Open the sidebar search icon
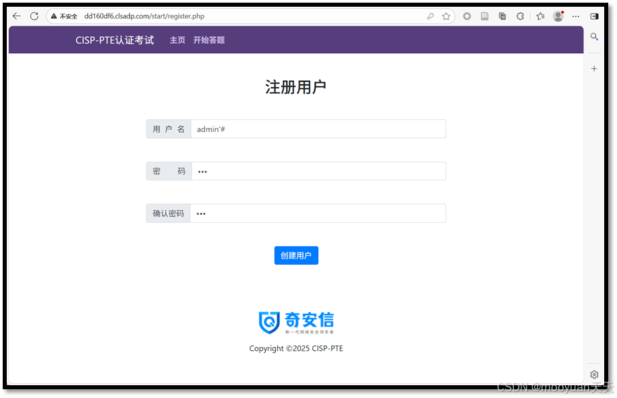Image resolution: width=617 pixels, height=398 pixels. pos(594,37)
